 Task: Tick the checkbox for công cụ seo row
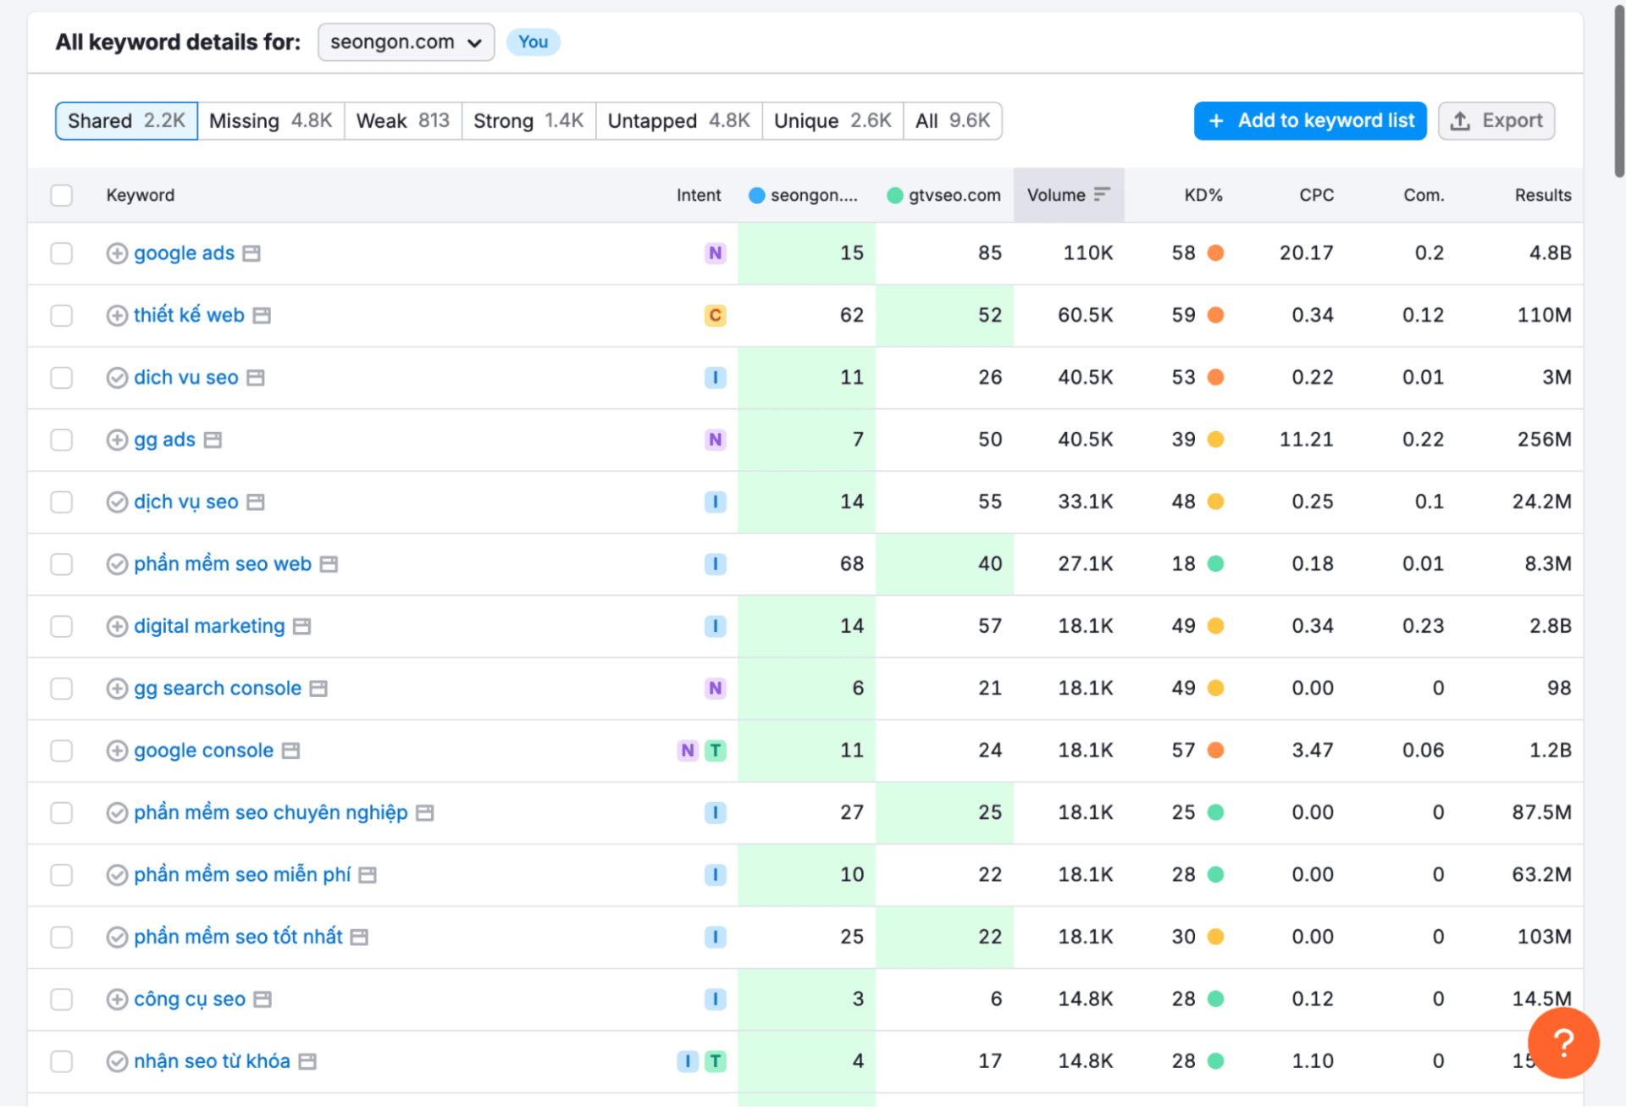click(62, 999)
